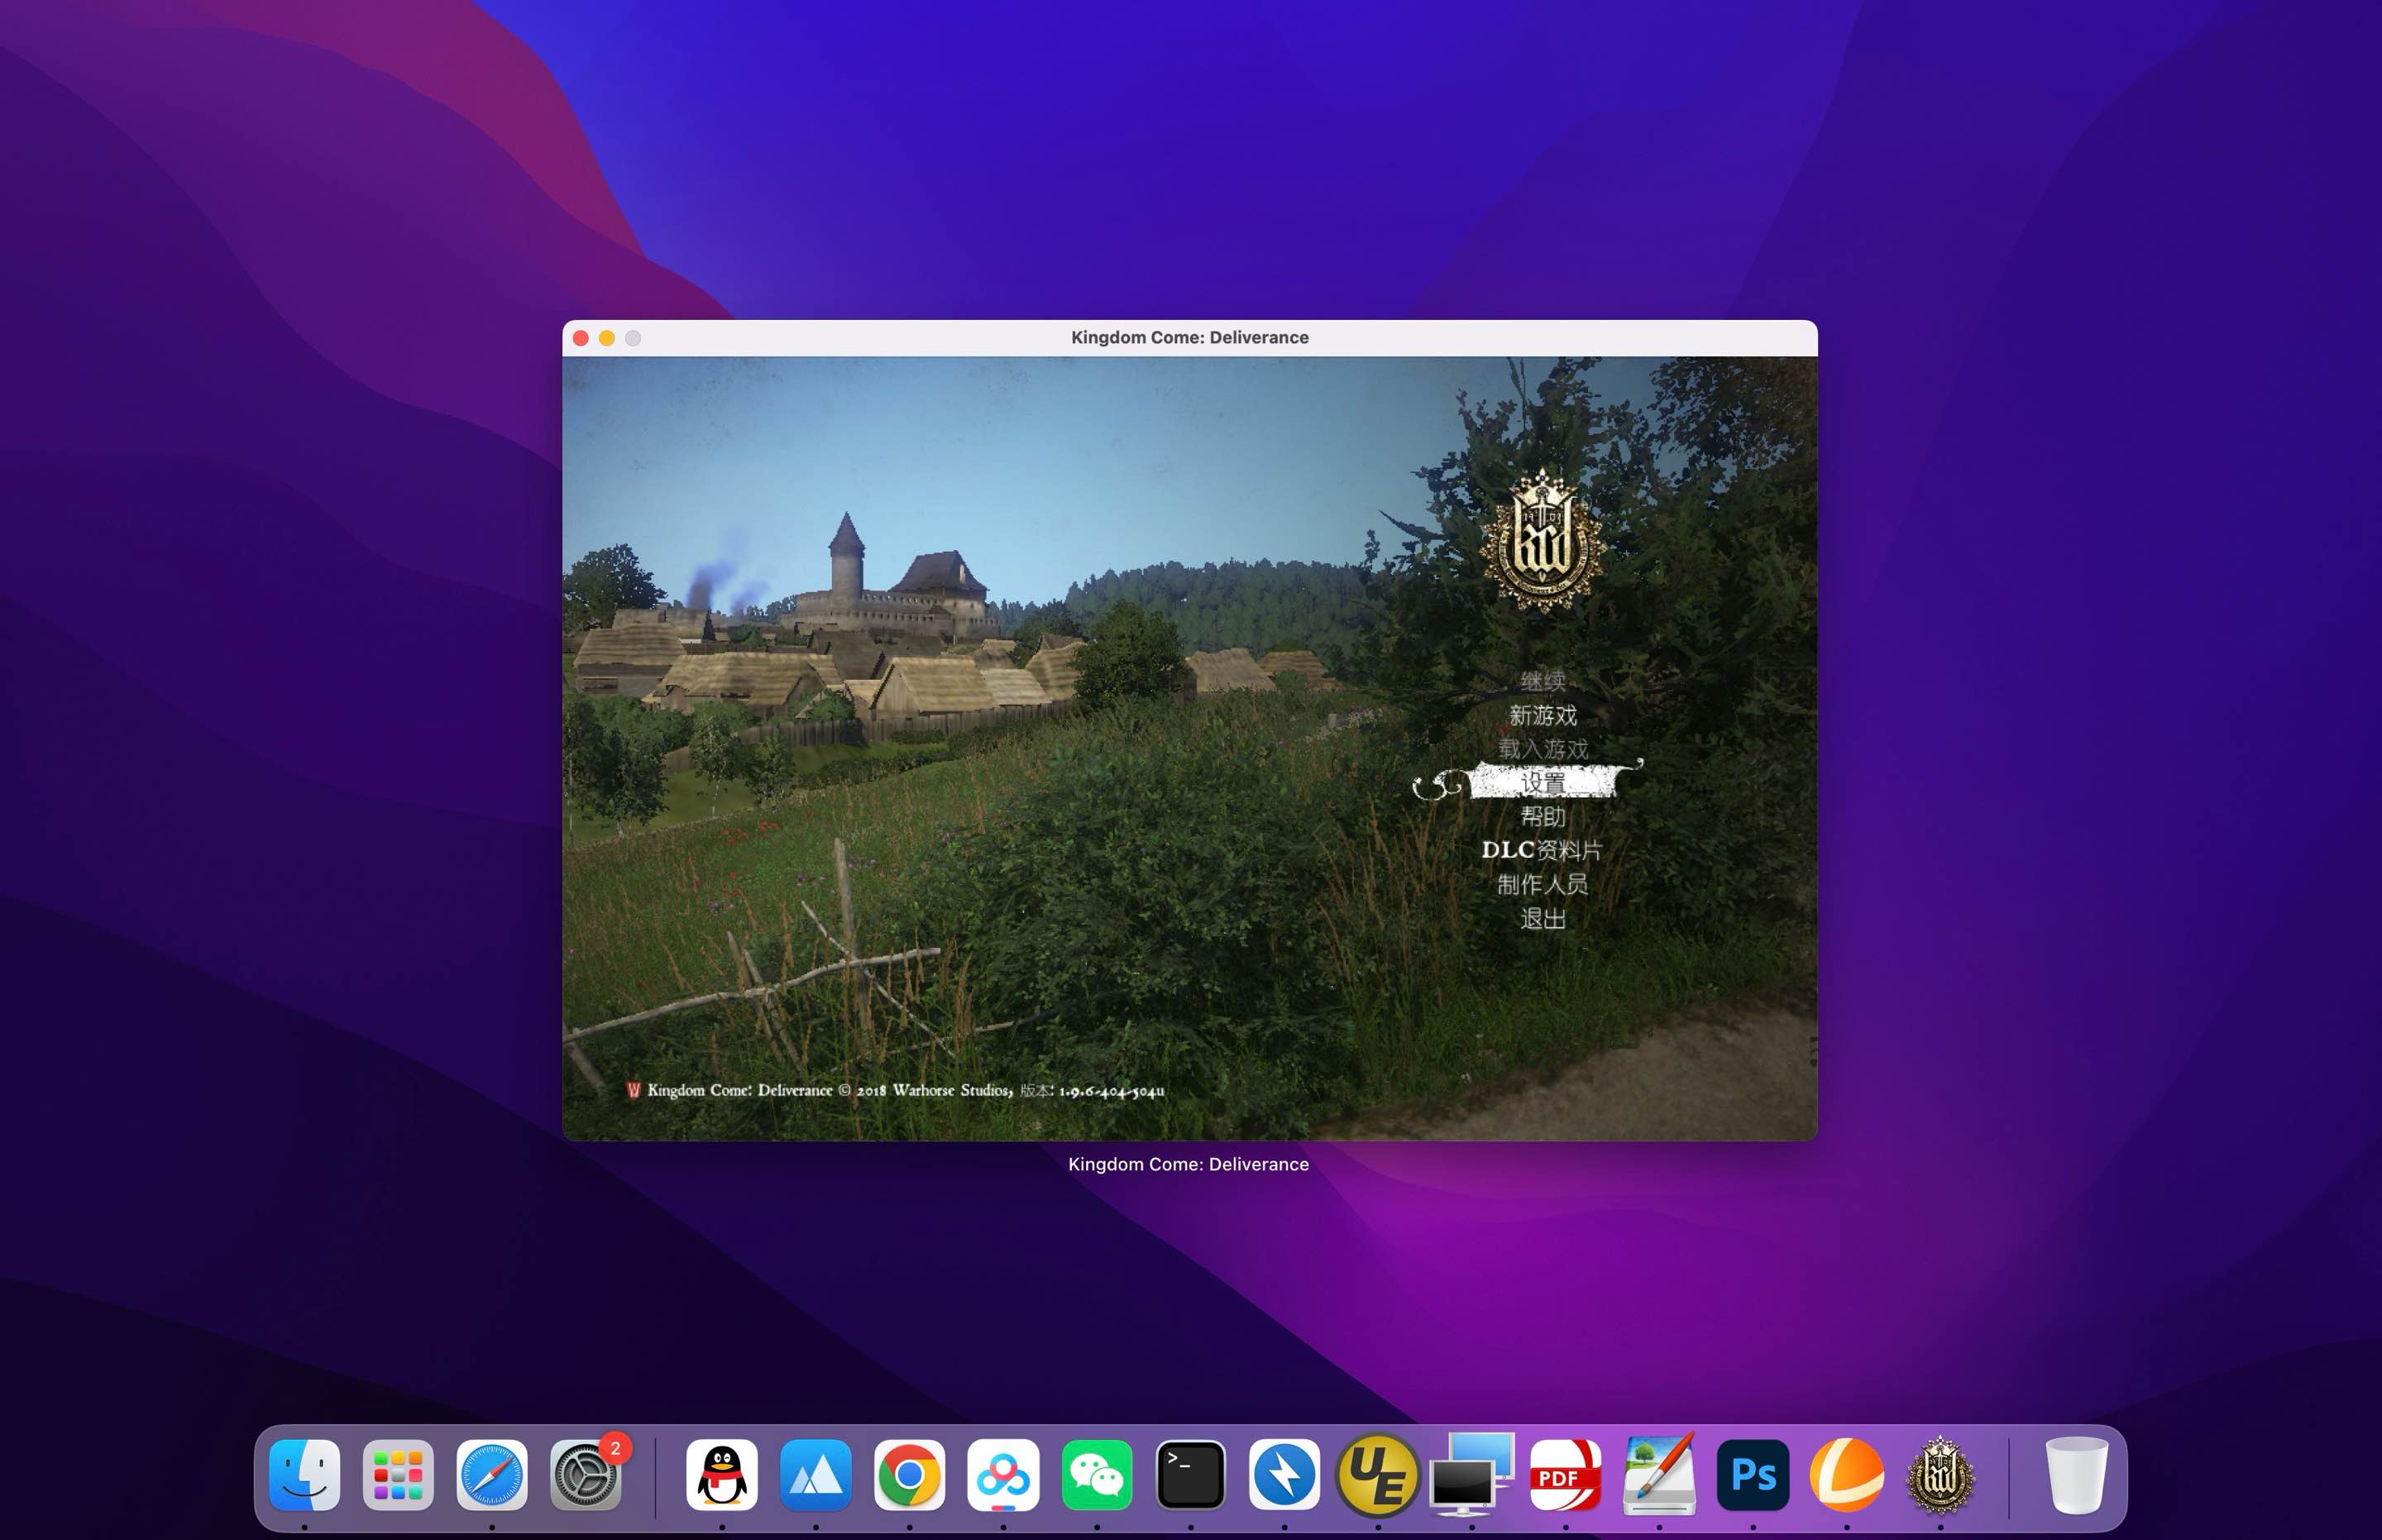Click the Kingdom Come: Deliverance caption below window
Screen dimensions: 2382x1540
click(1188, 1164)
